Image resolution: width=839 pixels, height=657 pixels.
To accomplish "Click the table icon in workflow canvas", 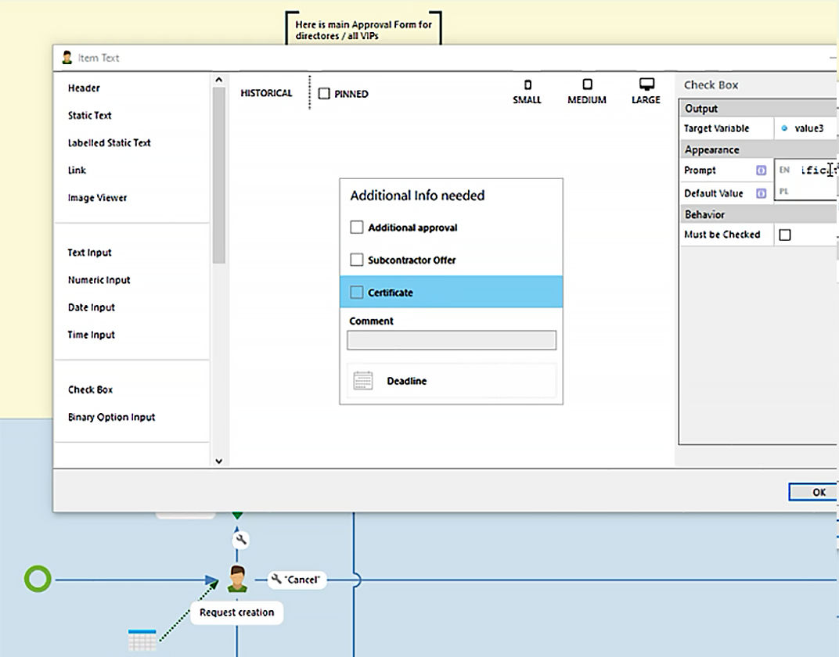I will click(x=142, y=640).
